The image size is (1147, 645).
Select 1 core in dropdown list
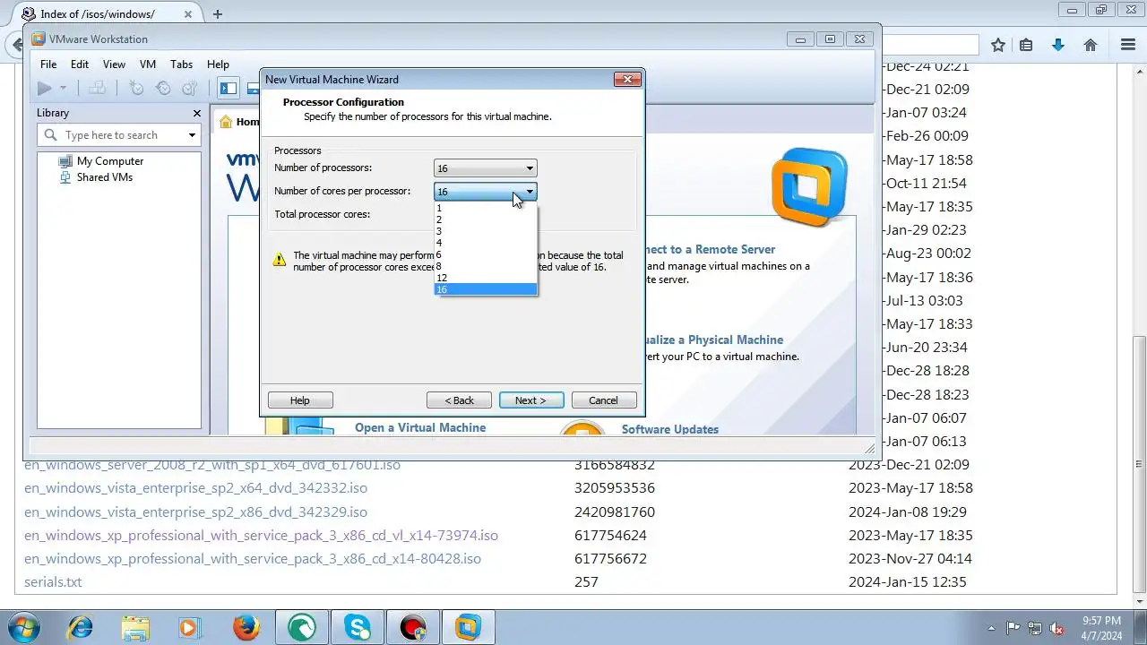[485, 208]
